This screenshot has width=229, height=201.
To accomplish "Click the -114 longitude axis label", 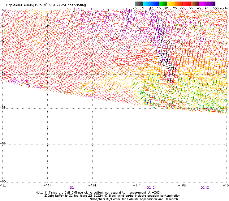I will pyautogui.click(x=92, y=185).
